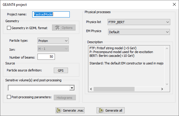
Task: Click the description box right scroll arrow
Action: point(162,89)
